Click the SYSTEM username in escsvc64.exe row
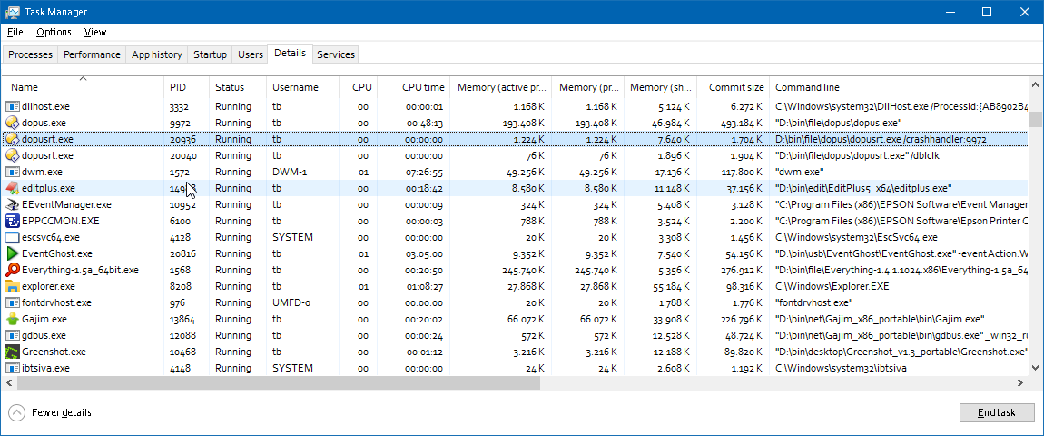 pyautogui.click(x=292, y=237)
